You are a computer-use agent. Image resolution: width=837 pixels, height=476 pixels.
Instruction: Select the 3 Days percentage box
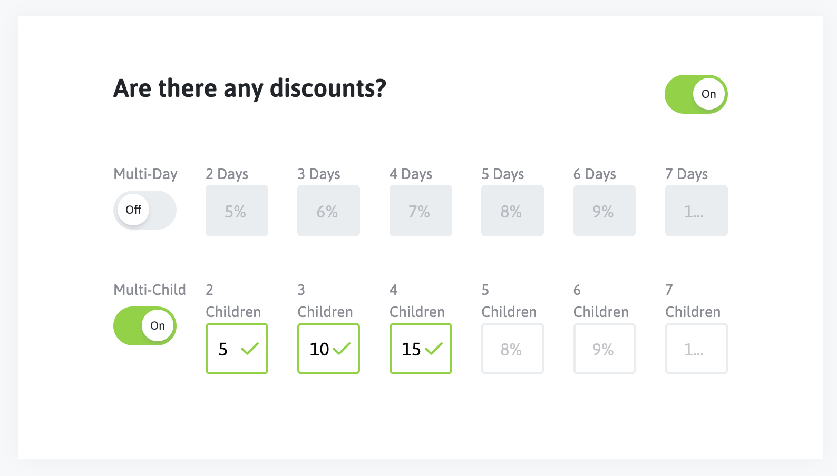pyautogui.click(x=328, y=211)
